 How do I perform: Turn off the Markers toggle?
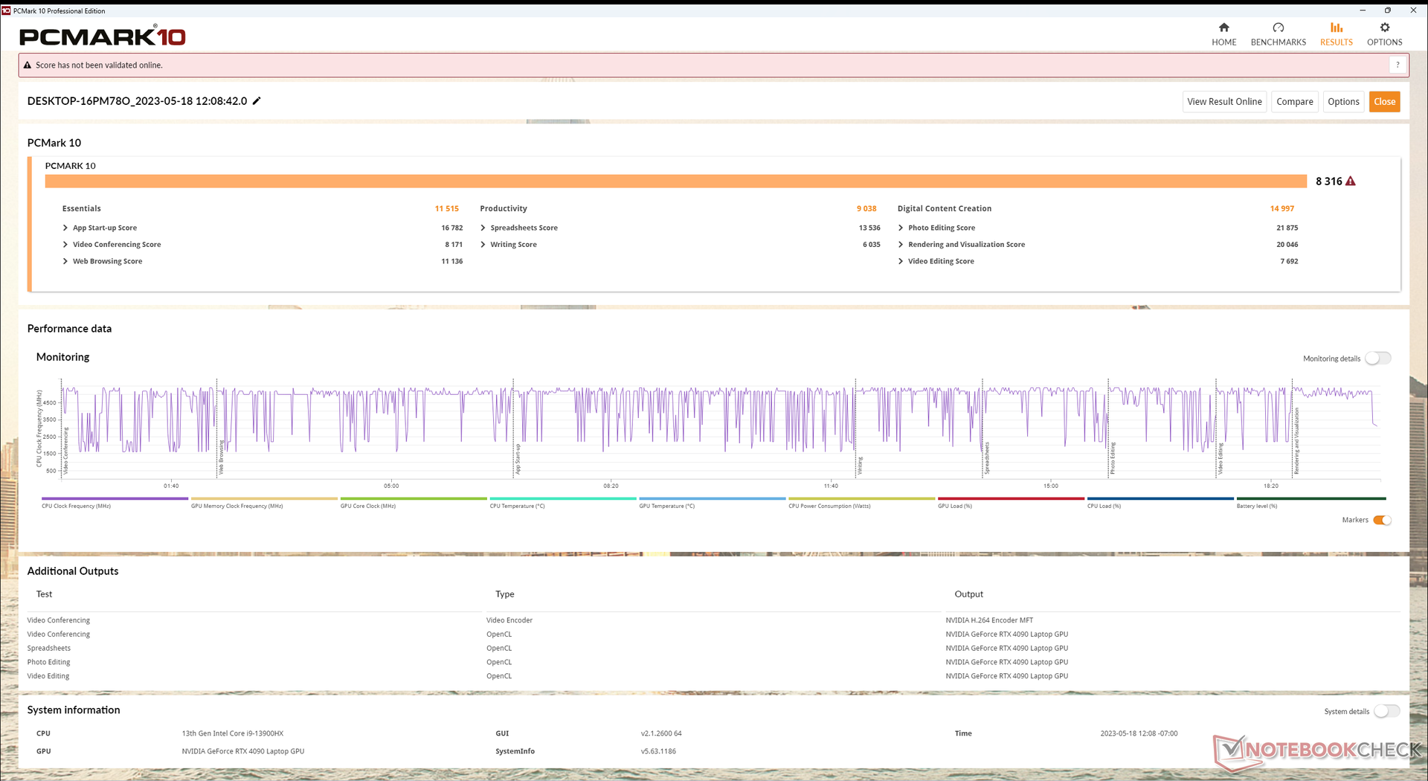(1381, 521)
